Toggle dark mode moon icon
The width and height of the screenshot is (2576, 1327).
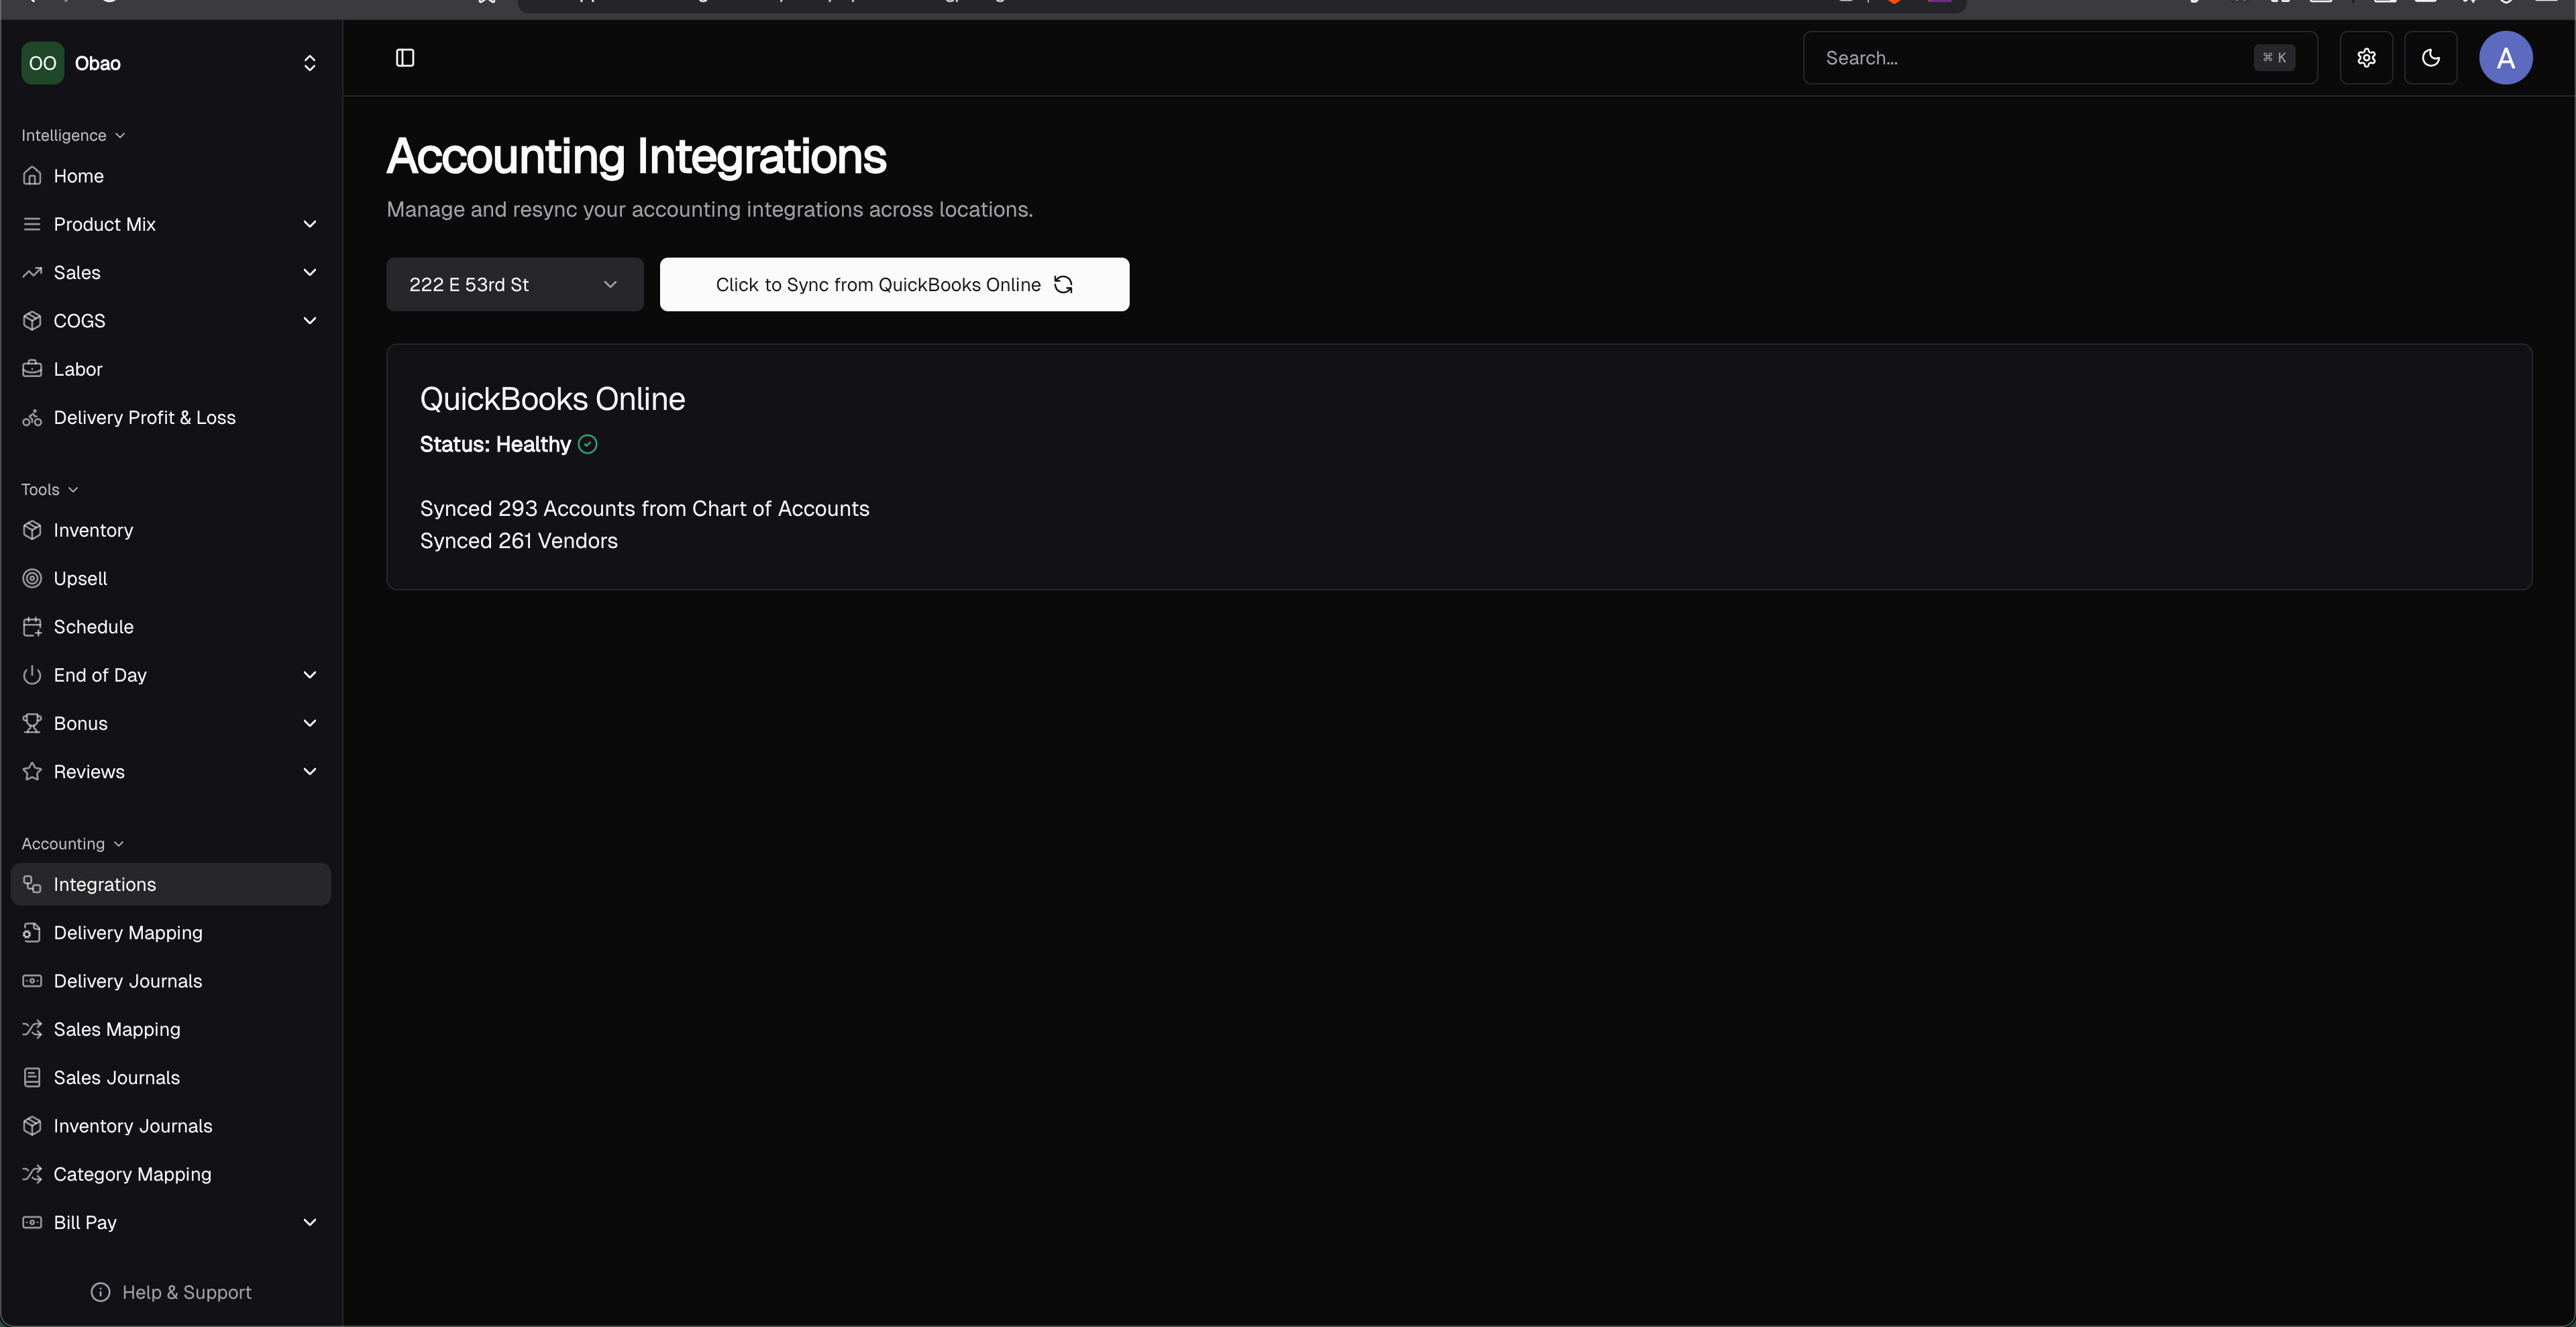[2430, 58]
